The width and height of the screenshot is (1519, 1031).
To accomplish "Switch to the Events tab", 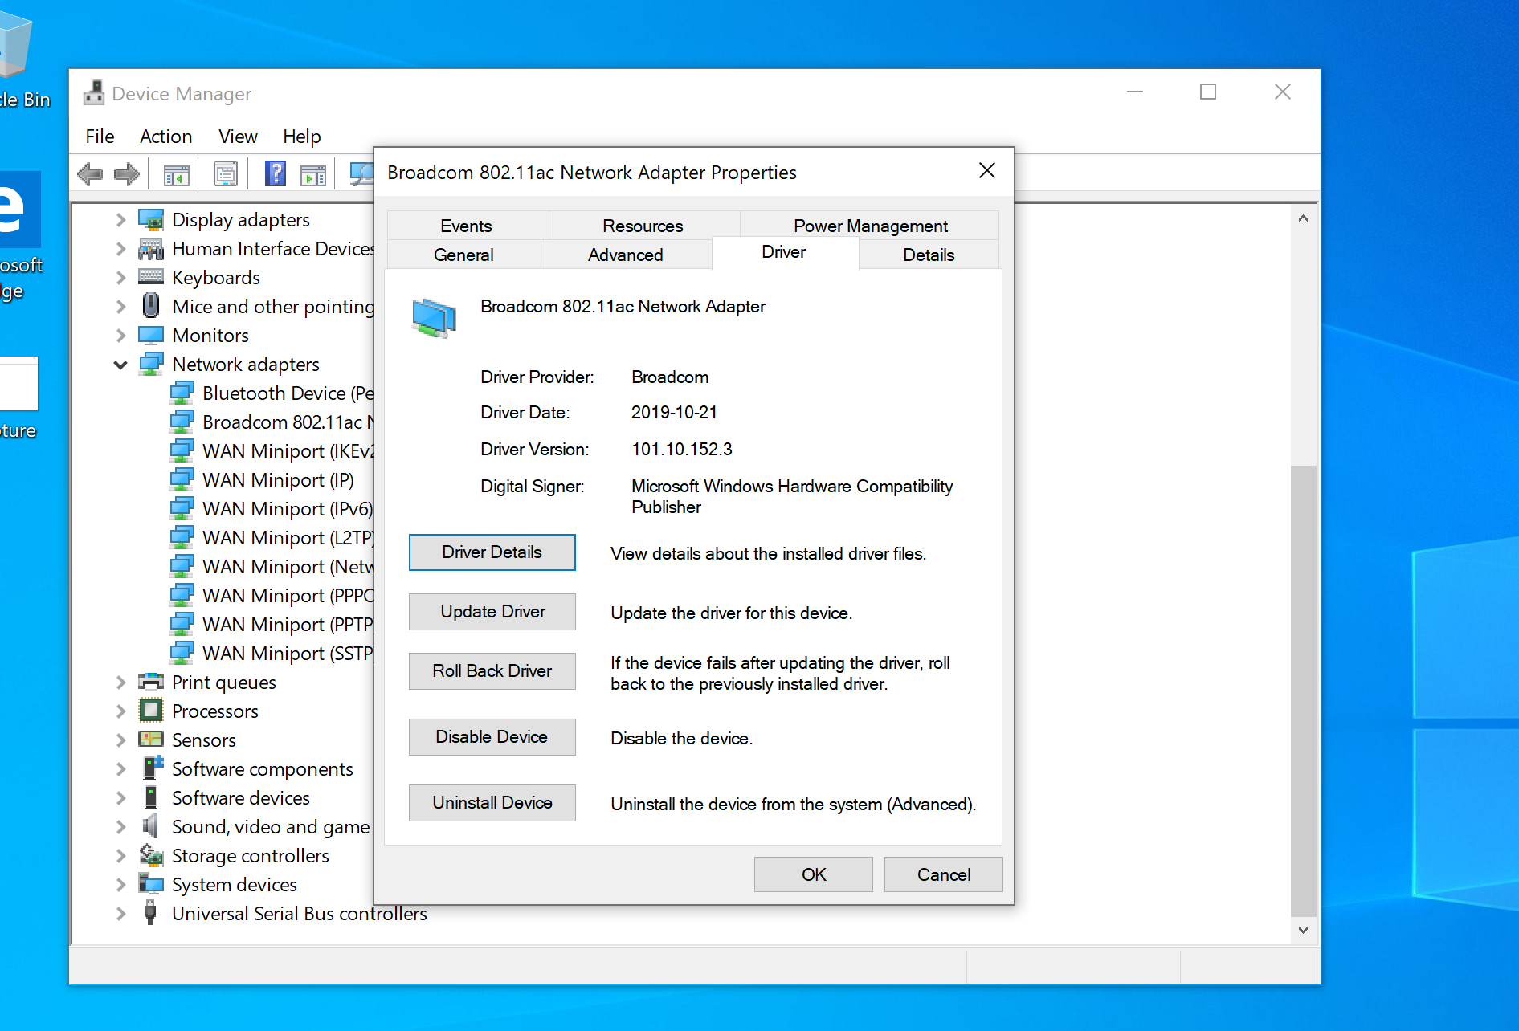I will (x=466, y=226).
